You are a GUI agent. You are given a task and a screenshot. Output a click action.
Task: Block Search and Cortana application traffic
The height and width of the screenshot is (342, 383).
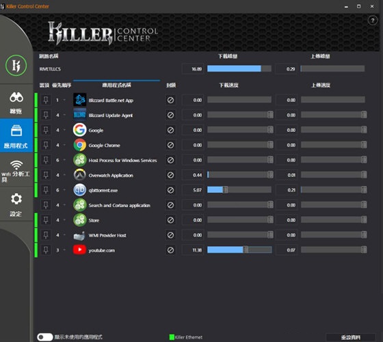[x=170, y=205]
